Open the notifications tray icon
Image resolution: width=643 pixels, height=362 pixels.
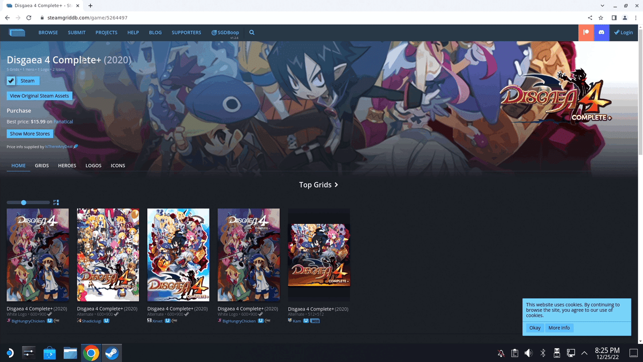click(x=501, y=353)
